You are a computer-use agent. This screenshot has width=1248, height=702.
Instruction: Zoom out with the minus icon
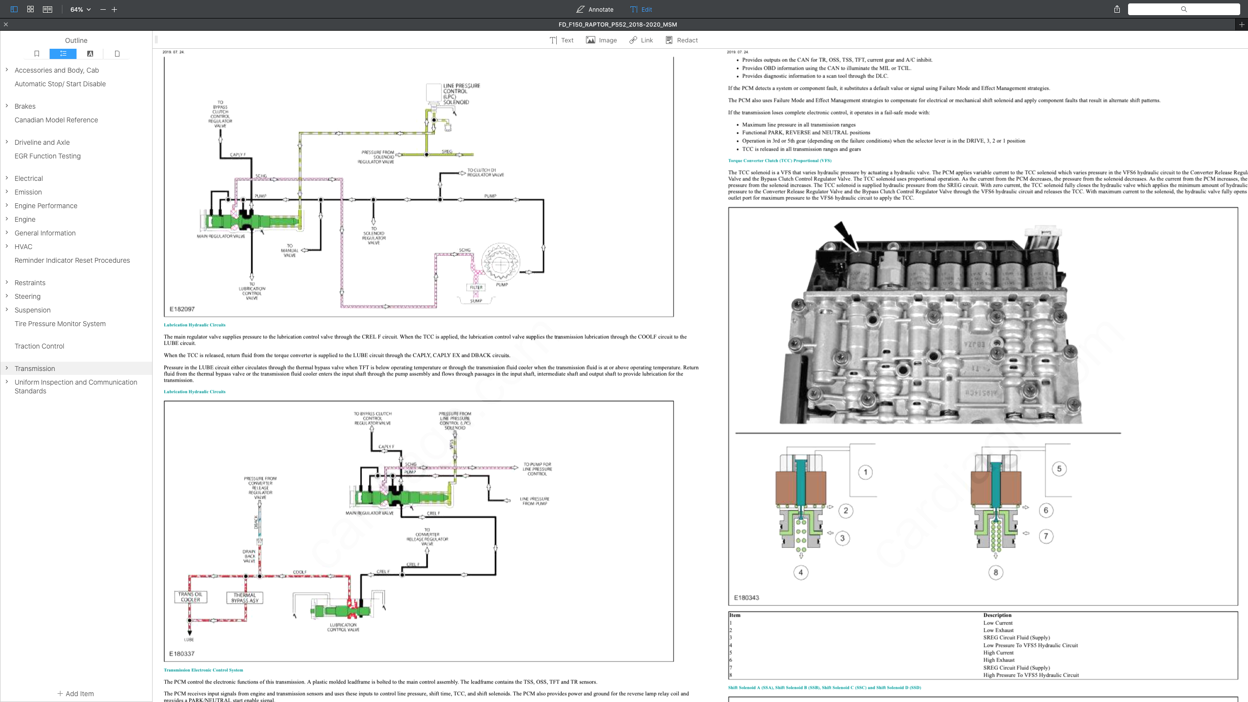(x=103, y=9)
